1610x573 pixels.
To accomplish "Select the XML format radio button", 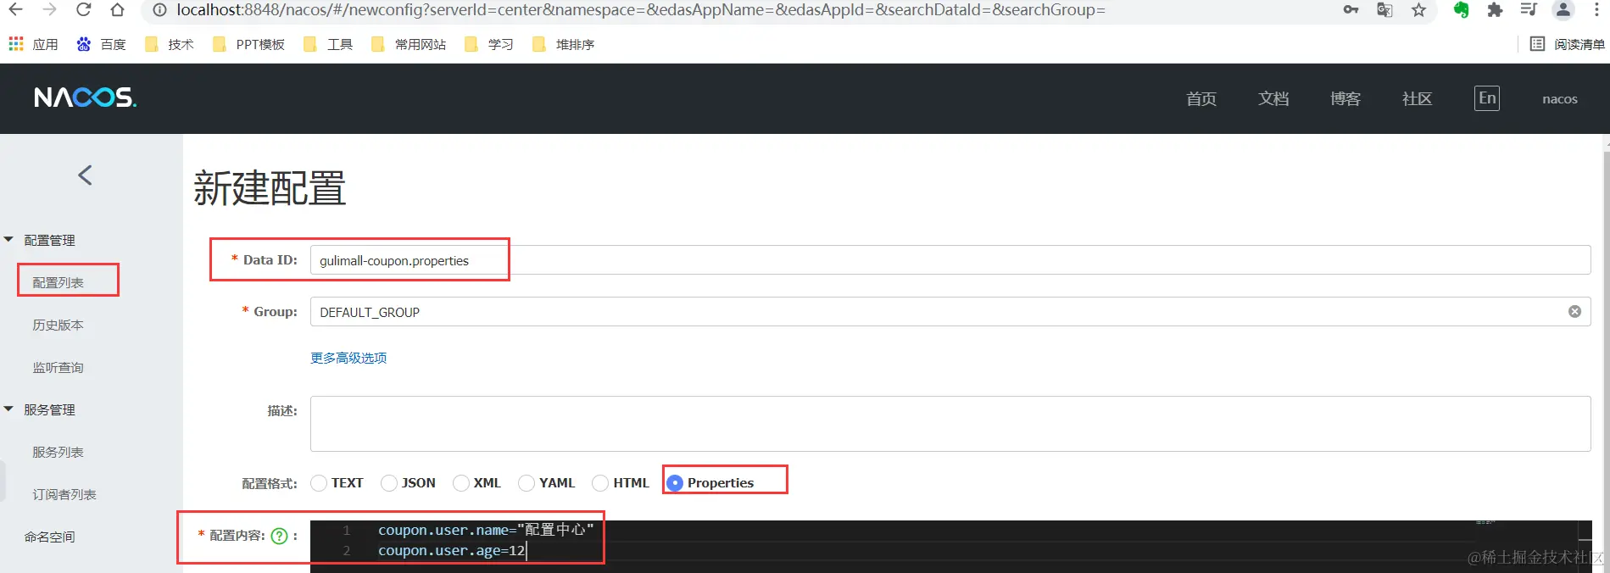I will pos(461,483).
